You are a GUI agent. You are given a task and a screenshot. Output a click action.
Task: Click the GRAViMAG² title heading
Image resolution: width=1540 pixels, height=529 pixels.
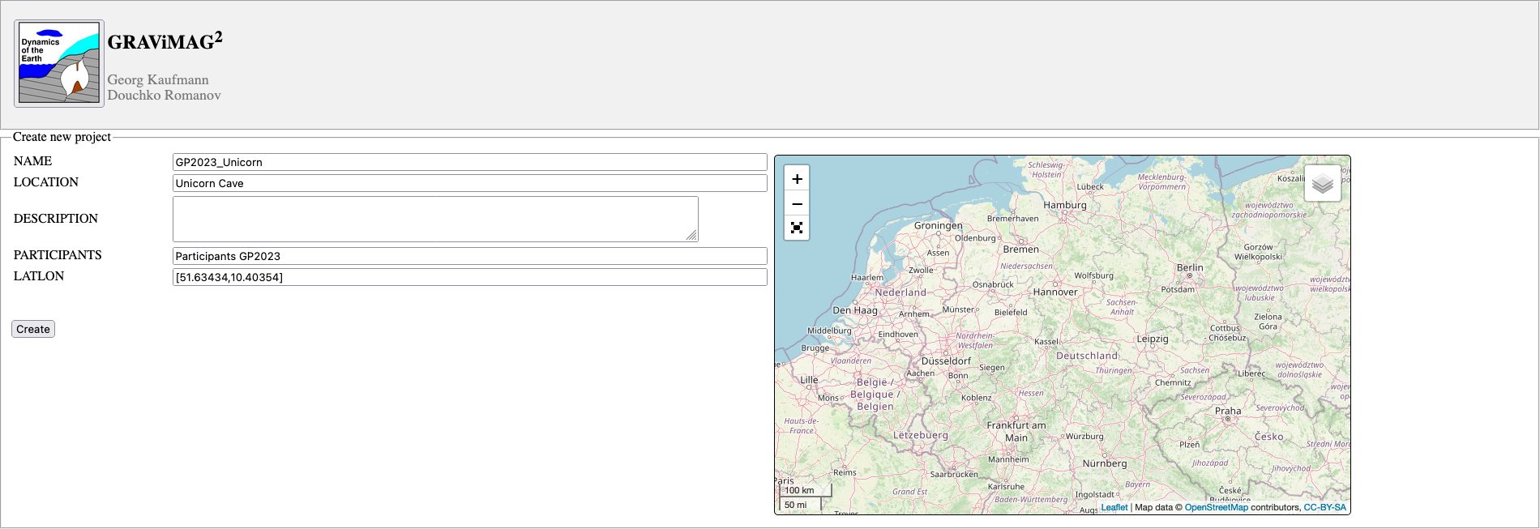click(165, 42)
